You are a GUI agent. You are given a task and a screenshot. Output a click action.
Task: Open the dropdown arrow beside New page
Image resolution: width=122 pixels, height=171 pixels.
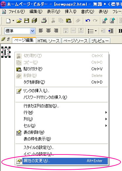(x=13, y=20)
